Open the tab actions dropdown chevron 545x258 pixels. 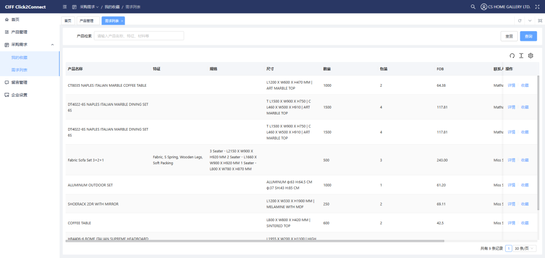pyautogui.click(x=530, y=21)
